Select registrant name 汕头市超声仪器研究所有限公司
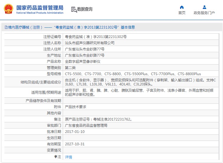This screenshot has width=223, height=163. pos(90,43)
